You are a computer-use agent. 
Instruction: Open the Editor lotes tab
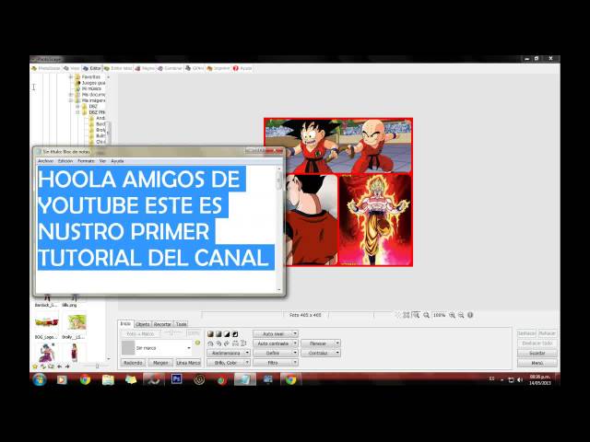pos(118,68)
